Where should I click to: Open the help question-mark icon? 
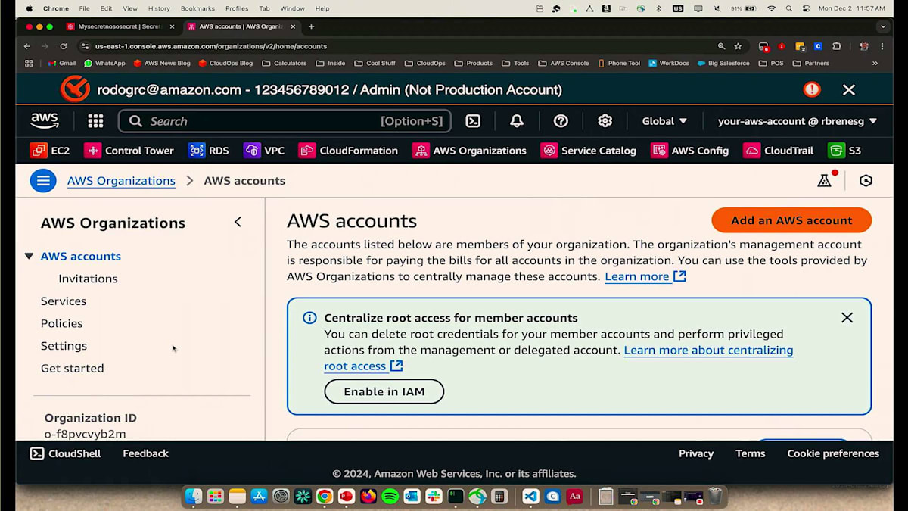click(561, 121)
